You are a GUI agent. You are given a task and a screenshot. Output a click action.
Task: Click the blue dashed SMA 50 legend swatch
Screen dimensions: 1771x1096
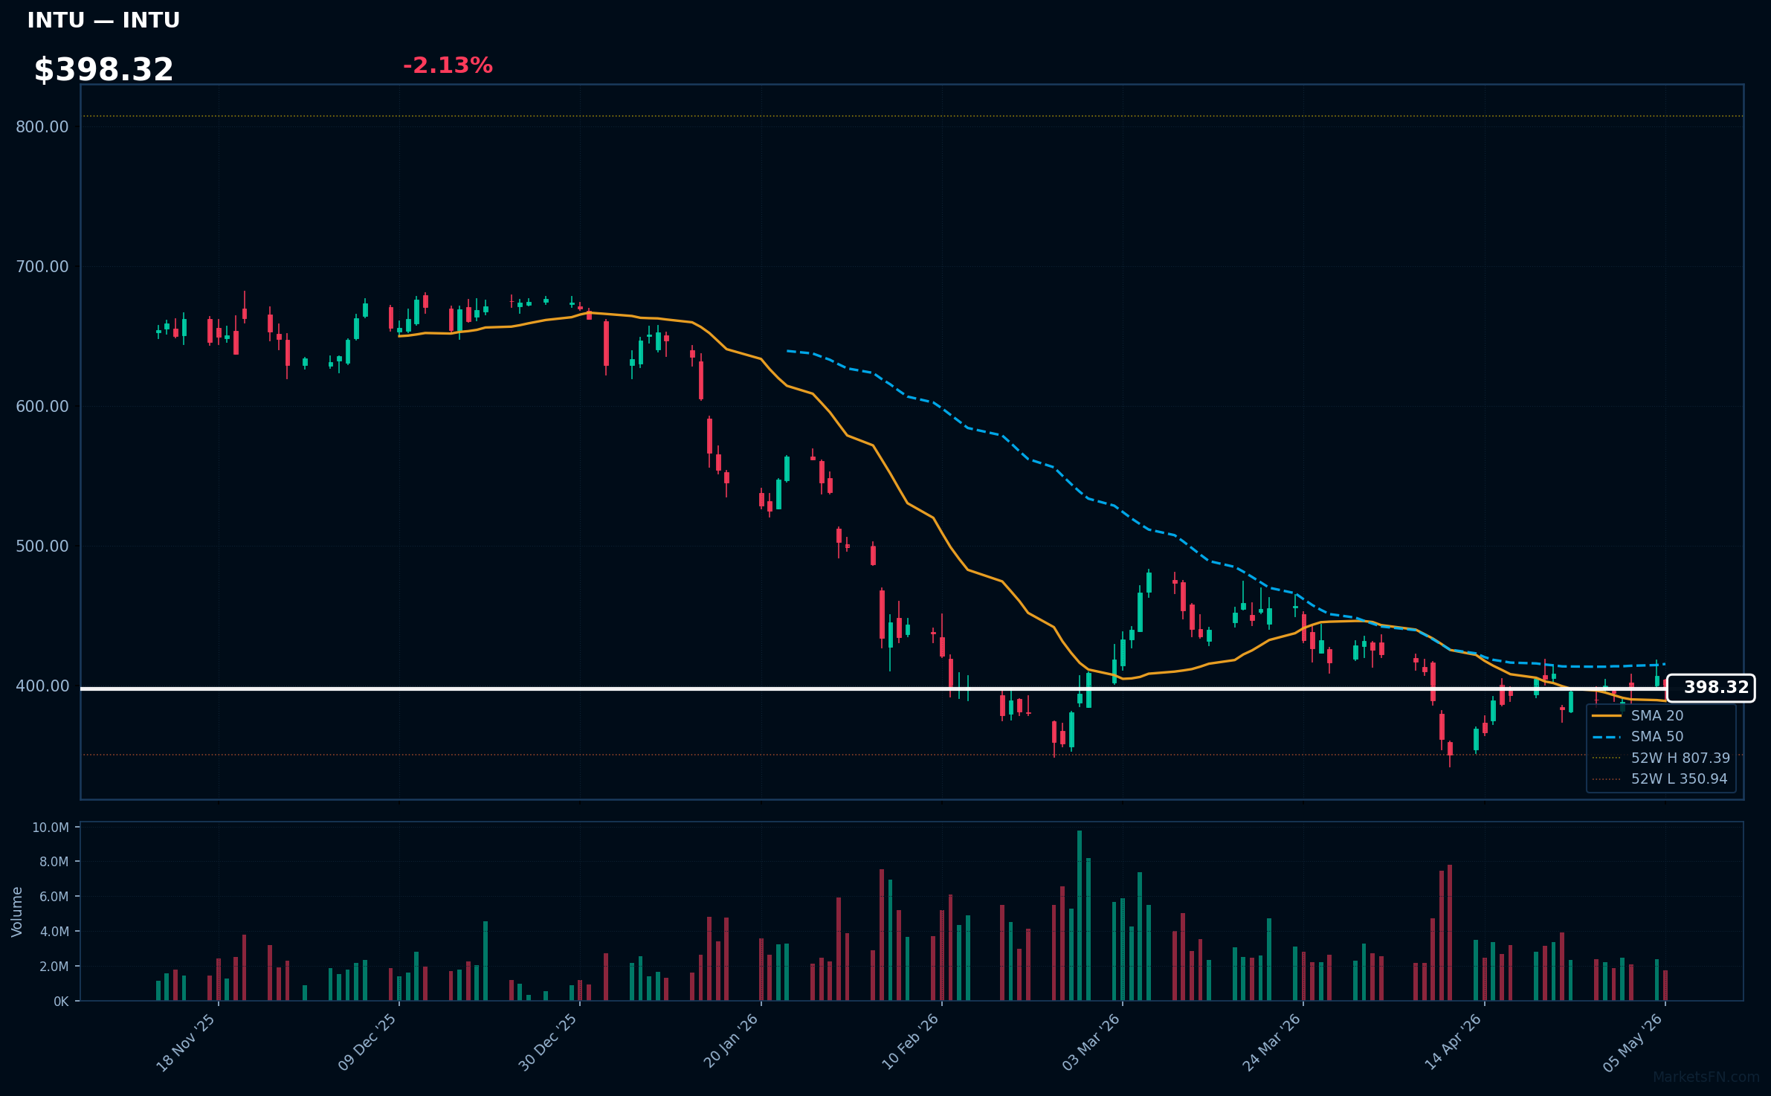(1607, 737)
